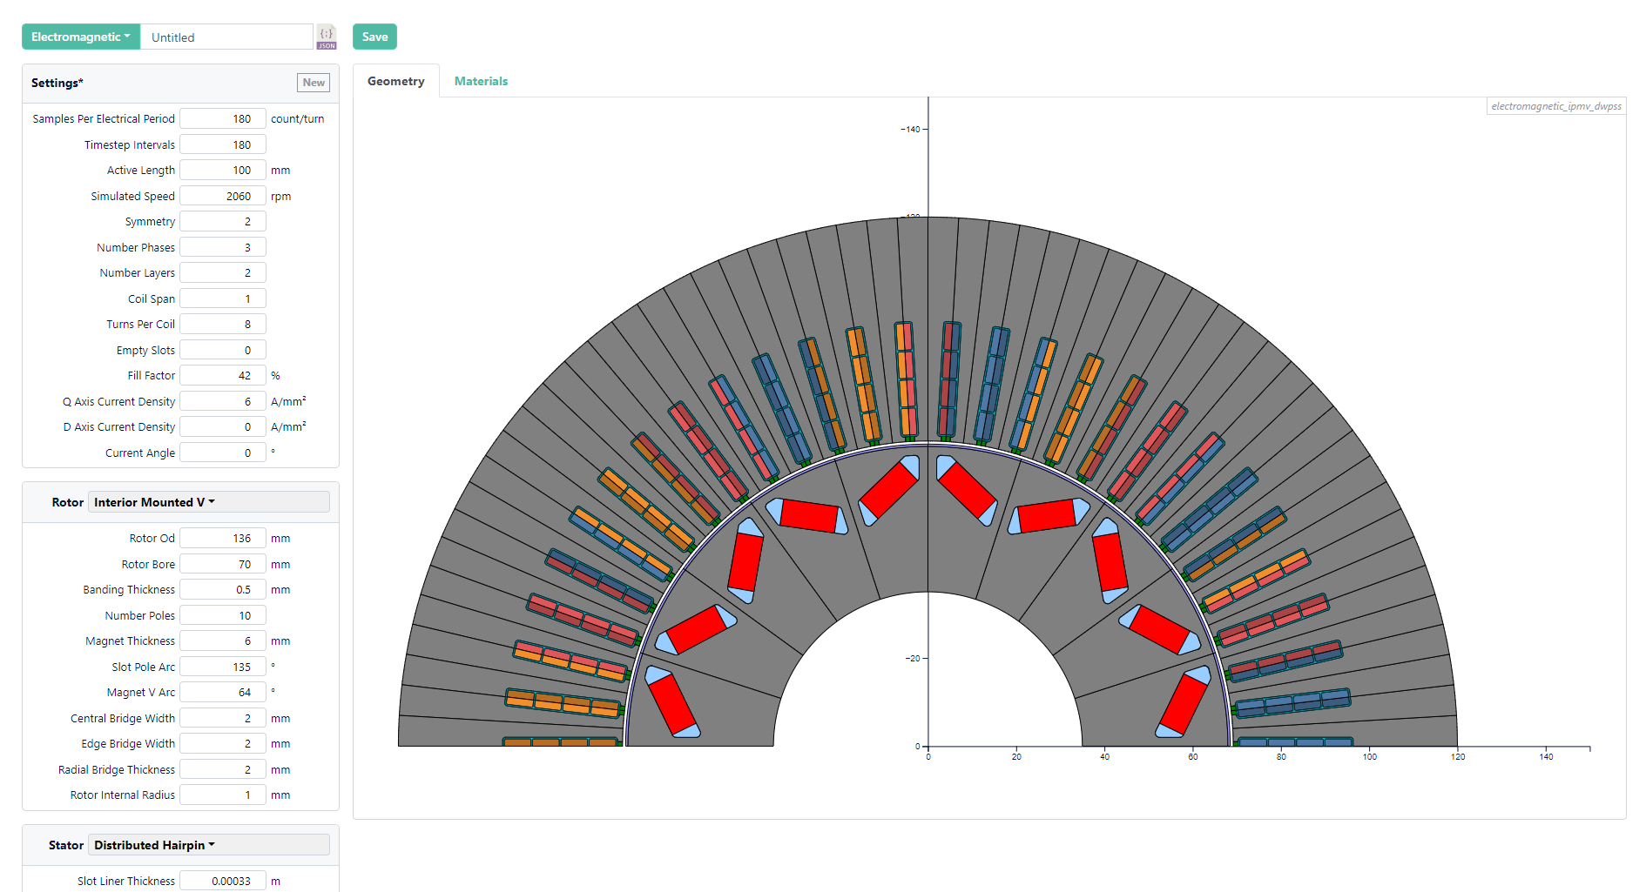Viewport: 1646px width, 892px height.
Task: Focus the Fill Factor value box
Action: click(223, 376)
